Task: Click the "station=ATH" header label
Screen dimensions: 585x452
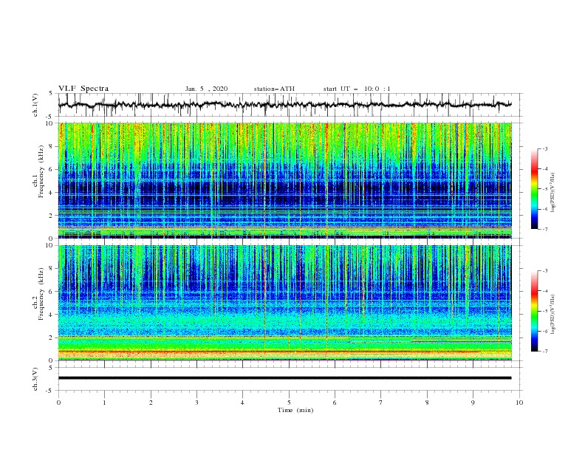Action: tap(274, 89)
